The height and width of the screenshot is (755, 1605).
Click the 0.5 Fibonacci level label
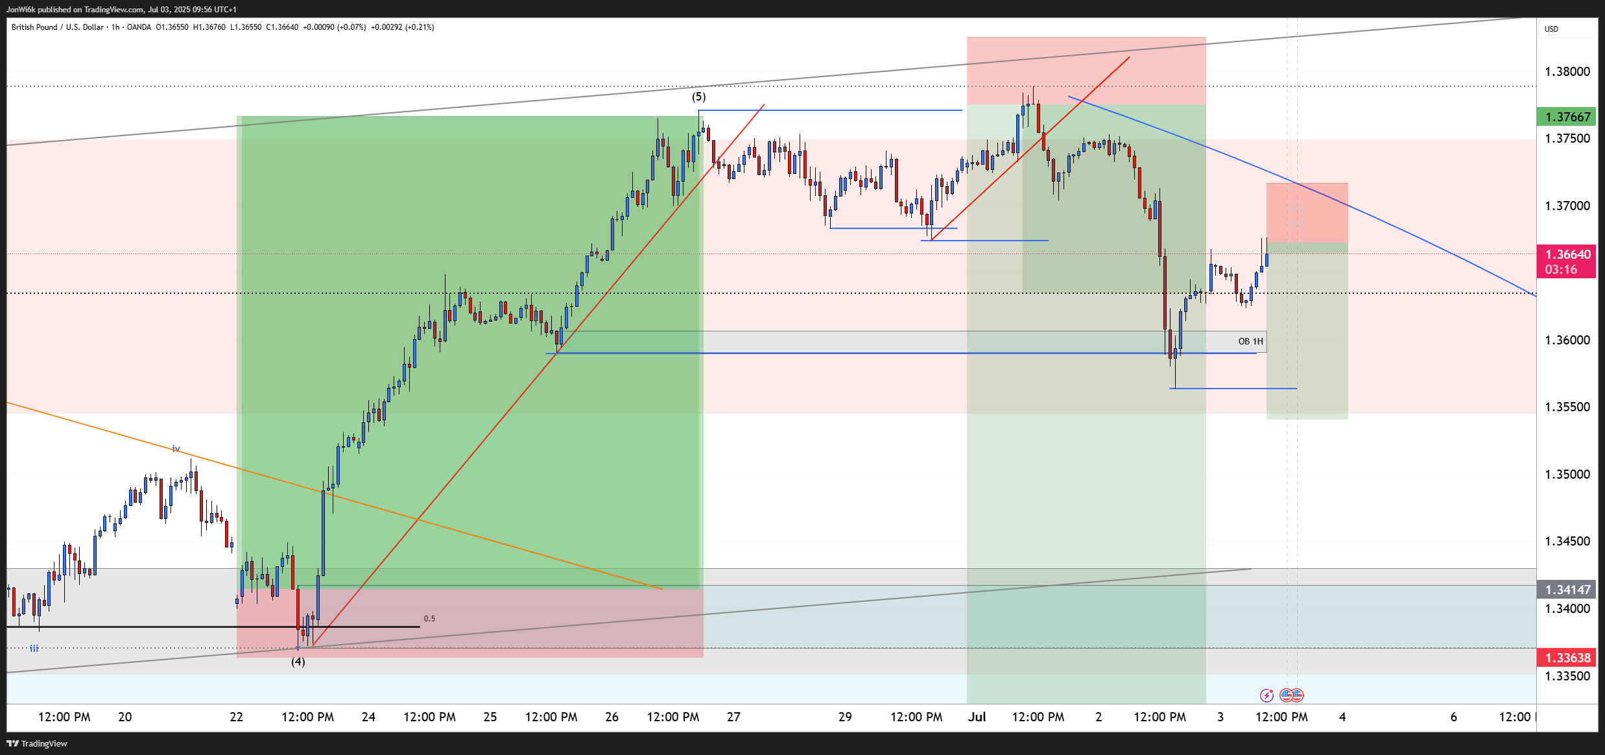click(429, 619)
